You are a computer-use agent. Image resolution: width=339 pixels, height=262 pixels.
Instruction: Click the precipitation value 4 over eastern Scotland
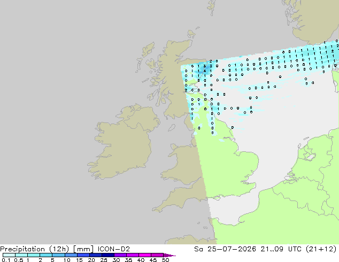tap(205, 71)
